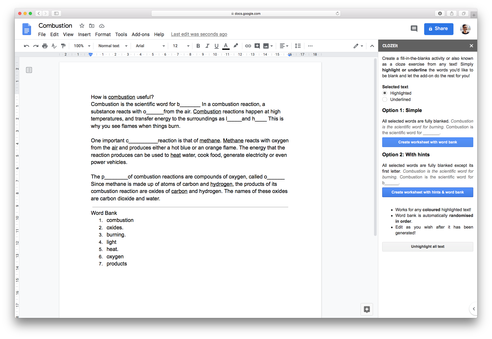Run spell check with spelling icon
The height and width of the screenshot is (339, 492).
[54, 46]
